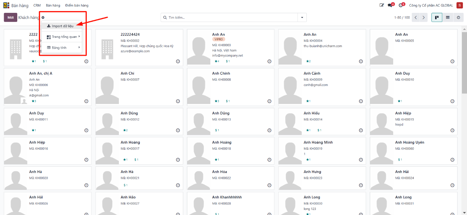Click the 1-80 / 100 pager counter
Screen dimensions: 467x215
[x=402, y=18]
